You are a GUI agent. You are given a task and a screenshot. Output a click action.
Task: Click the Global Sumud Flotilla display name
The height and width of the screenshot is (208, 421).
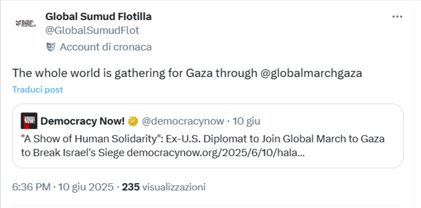tap(98, 17)
